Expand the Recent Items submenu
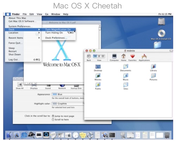The image size is (176, 141). click(x=23, y=38)
